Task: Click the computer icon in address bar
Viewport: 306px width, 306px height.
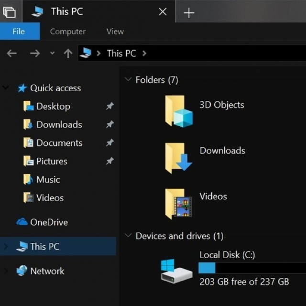Action: click(x=86, y=53)
